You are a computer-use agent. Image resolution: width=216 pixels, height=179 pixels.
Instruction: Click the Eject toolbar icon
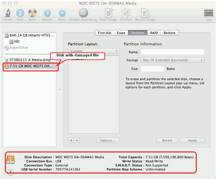click(x=62, y=13)
